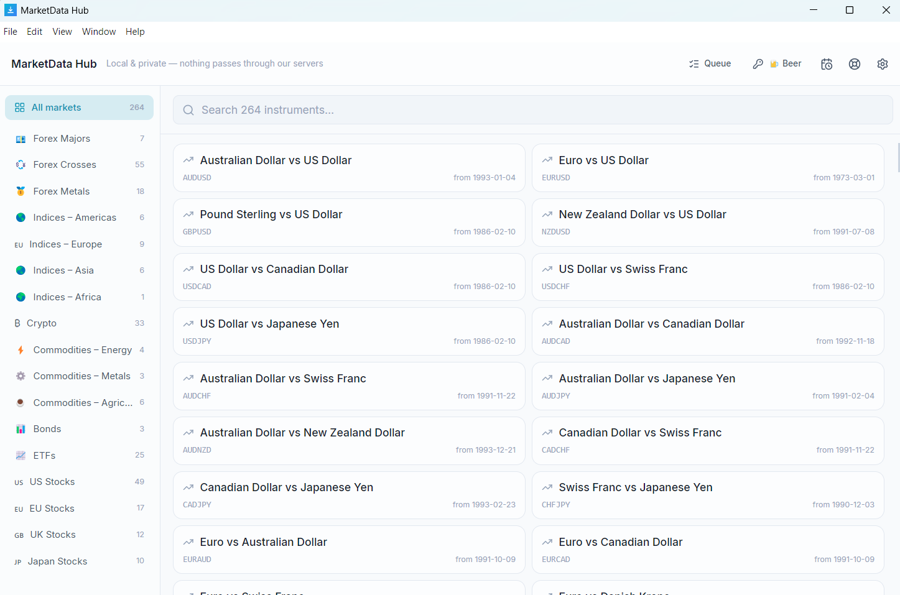Click trend icon on Canadian Dollar vs Swiss Franc
This screenshot has width=900, height=595.
(x=547, y=433)
